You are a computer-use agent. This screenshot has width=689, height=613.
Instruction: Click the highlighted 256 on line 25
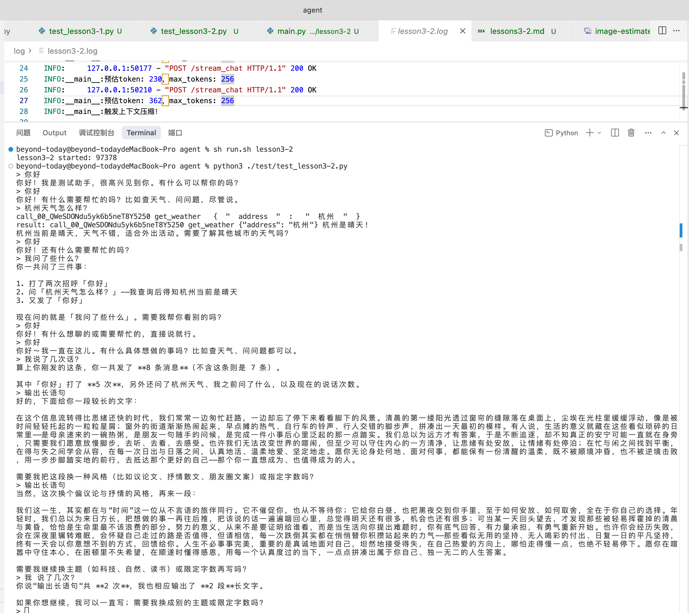point(228,79)
